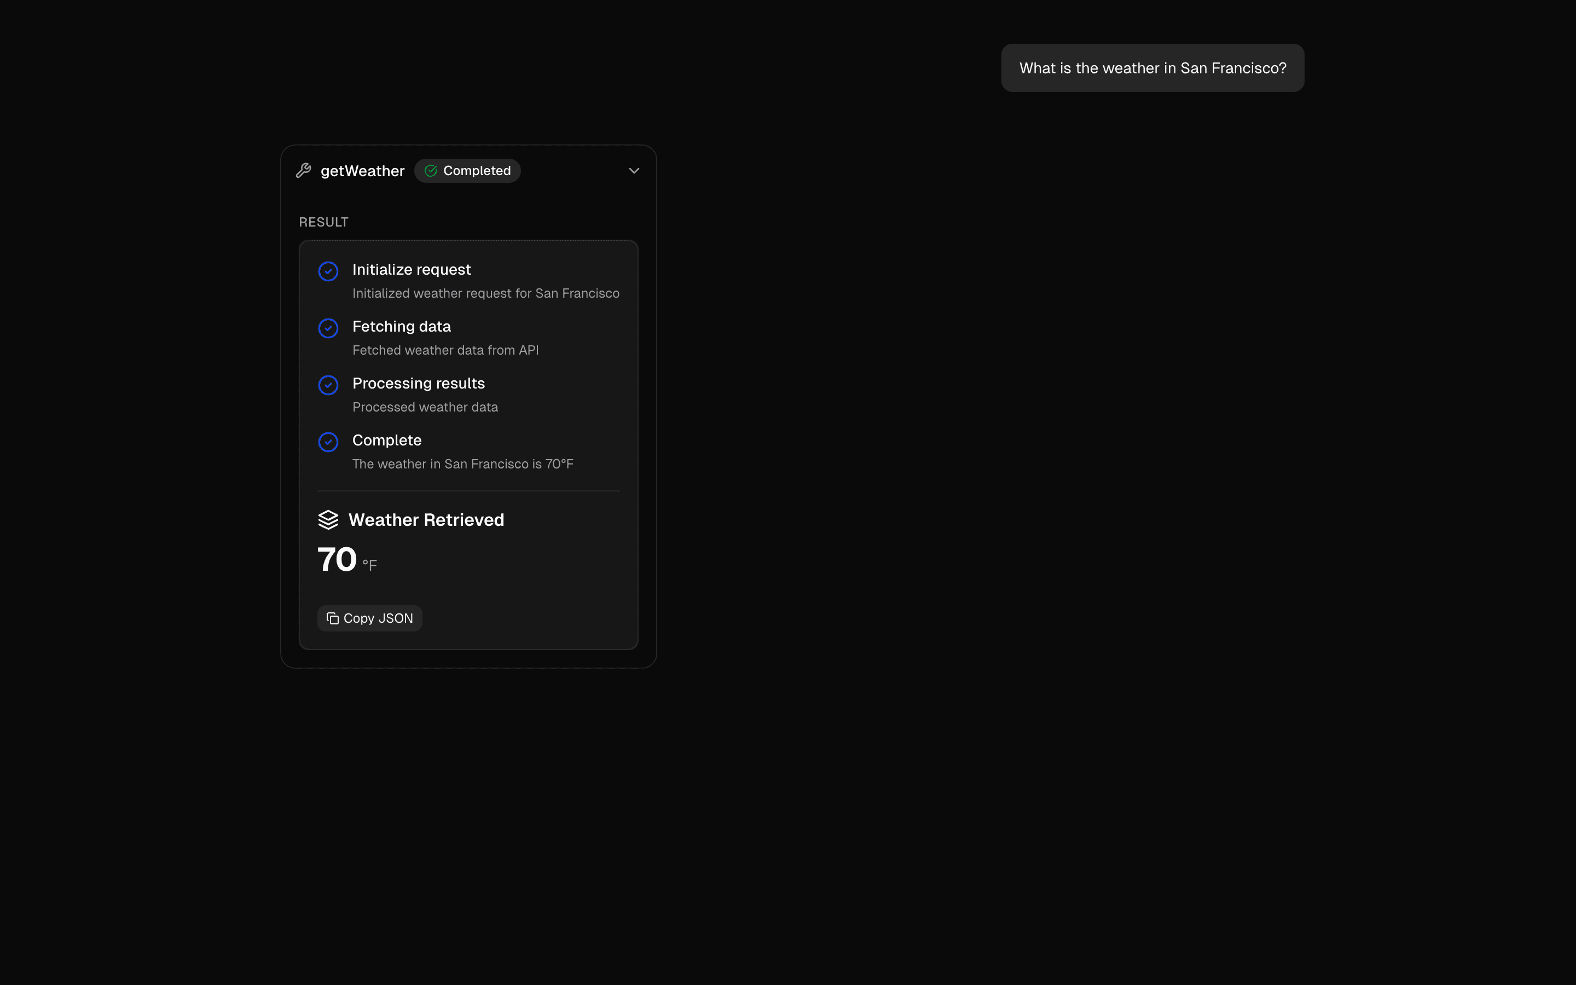Toggle the Completed status badge
This screenshot has width=1576, height=985.
[467, 170]
